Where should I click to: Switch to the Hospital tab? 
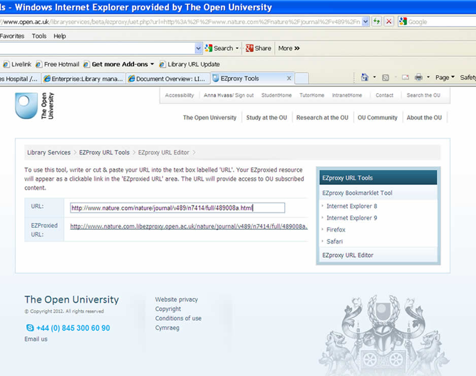pyautogui.click(x=20, y=79)
